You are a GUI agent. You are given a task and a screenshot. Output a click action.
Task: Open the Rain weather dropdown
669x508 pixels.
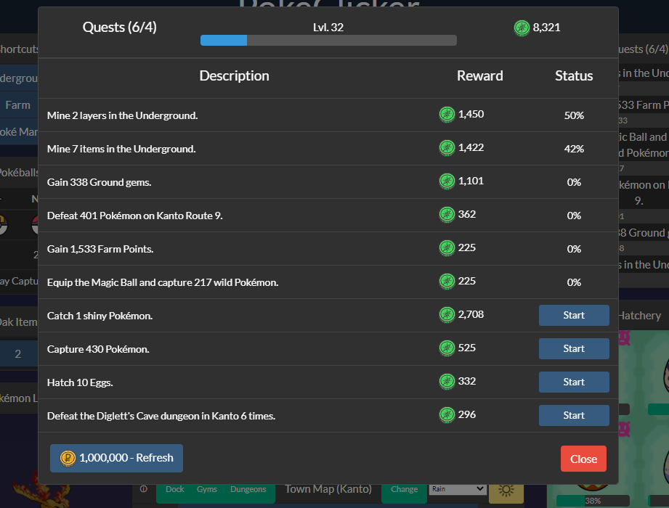coord(458,489)
